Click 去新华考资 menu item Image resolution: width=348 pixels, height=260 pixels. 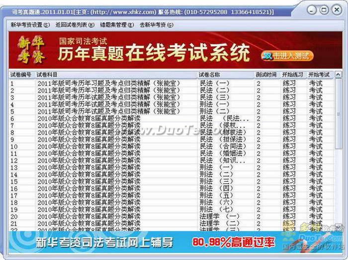(157, 25)
